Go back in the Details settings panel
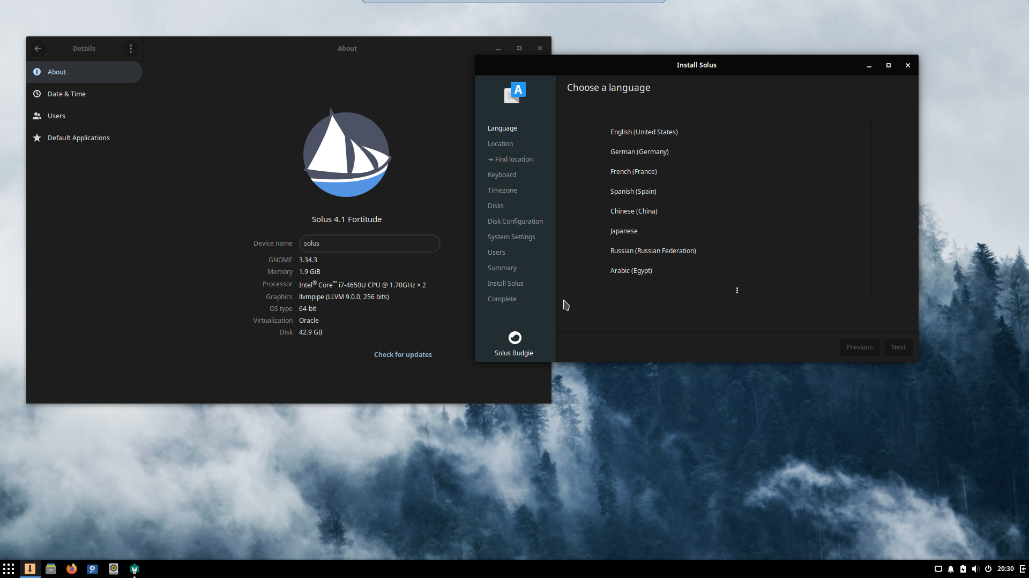The width and height of the screenshot is (1029, 578). point(38,49)
